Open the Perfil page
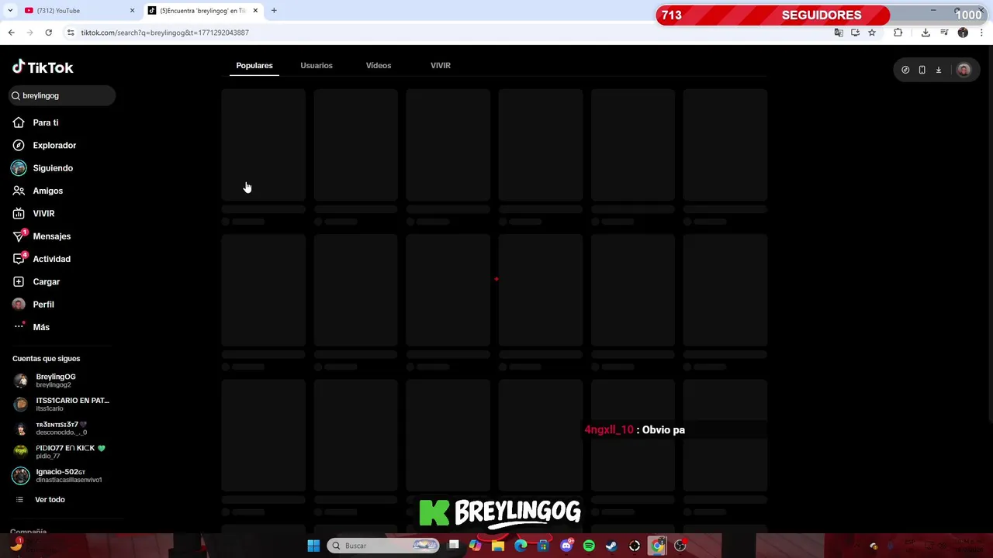 coord(33,305)
